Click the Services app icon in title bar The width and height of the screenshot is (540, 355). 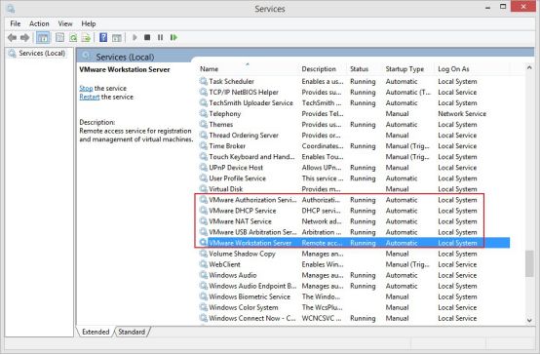pyautogui.click(x=11, y=8)
